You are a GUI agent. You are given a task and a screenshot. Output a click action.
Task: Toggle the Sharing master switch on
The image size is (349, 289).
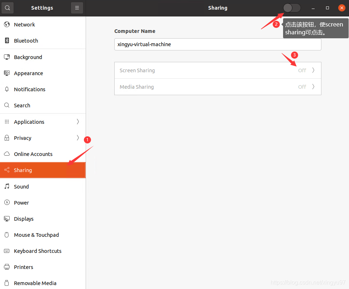pos(292,8)
